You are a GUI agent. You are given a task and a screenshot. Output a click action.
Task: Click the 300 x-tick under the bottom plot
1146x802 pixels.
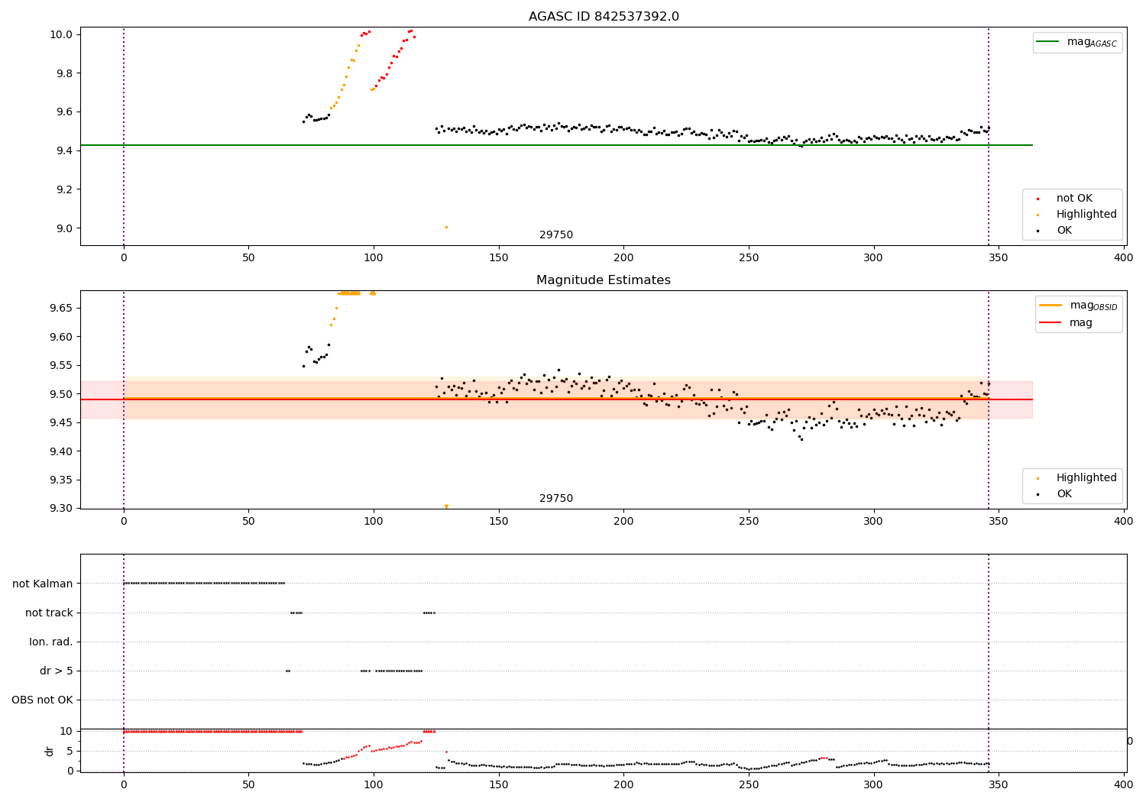tap(873, 784)
